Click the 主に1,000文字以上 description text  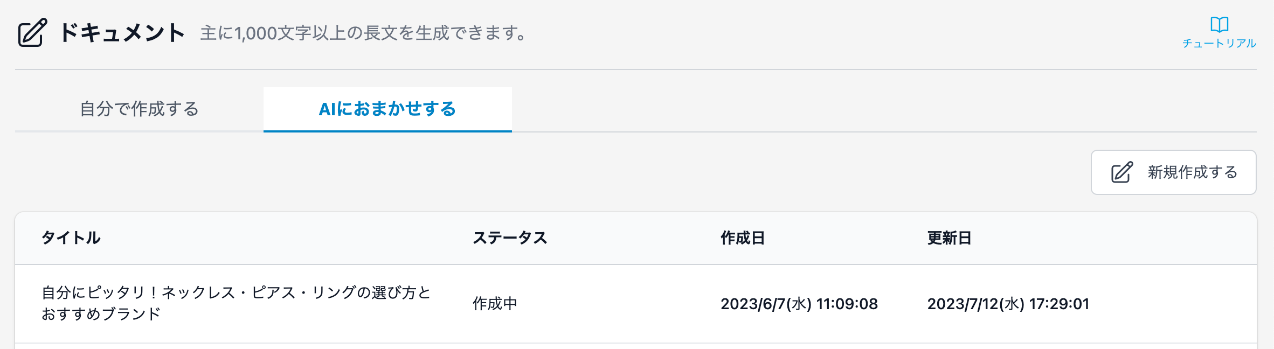tap(363, 33)
